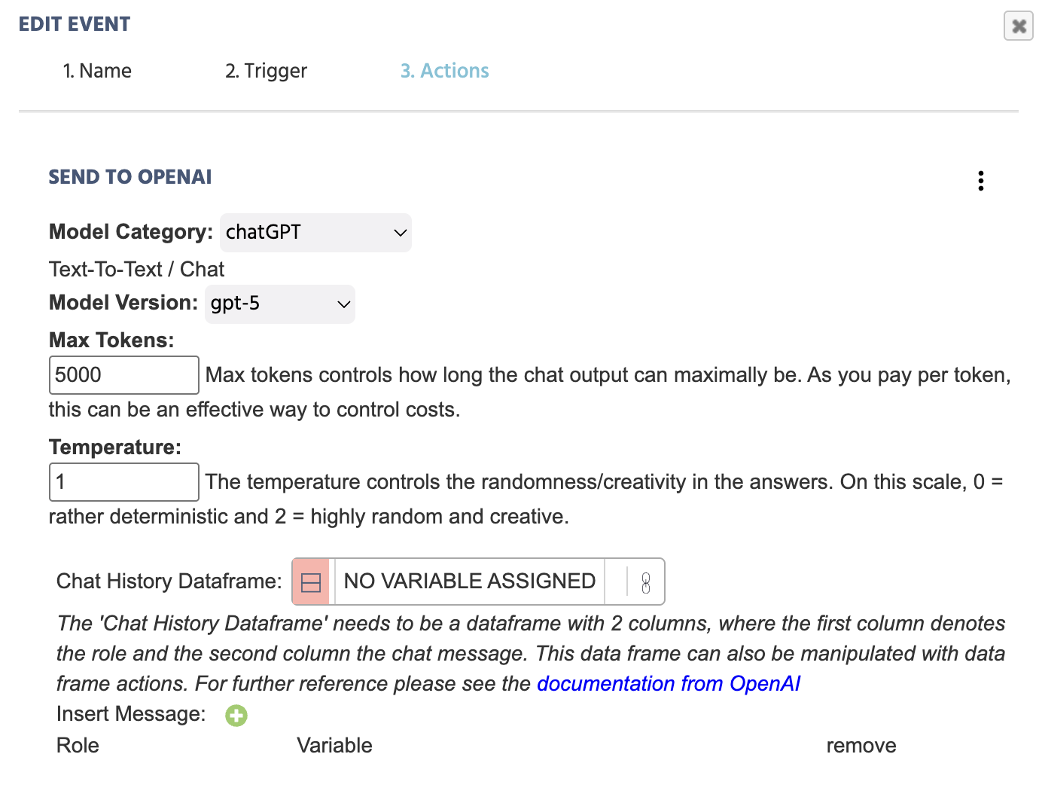The width and height of the screenshot is (1039, 809).
Task: Close the Edit Event dialog
Action: [x=1018, y=26]
